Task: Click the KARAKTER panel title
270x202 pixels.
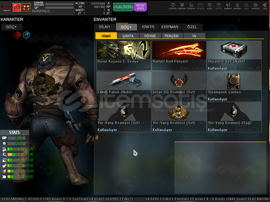Action: tap(12, 19)
